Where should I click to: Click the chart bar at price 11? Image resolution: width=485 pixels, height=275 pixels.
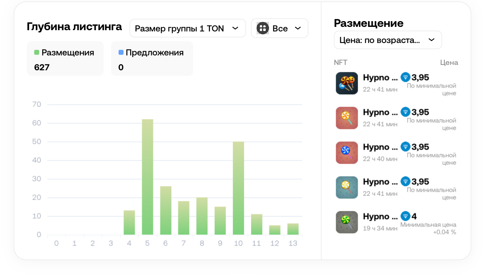257,225
